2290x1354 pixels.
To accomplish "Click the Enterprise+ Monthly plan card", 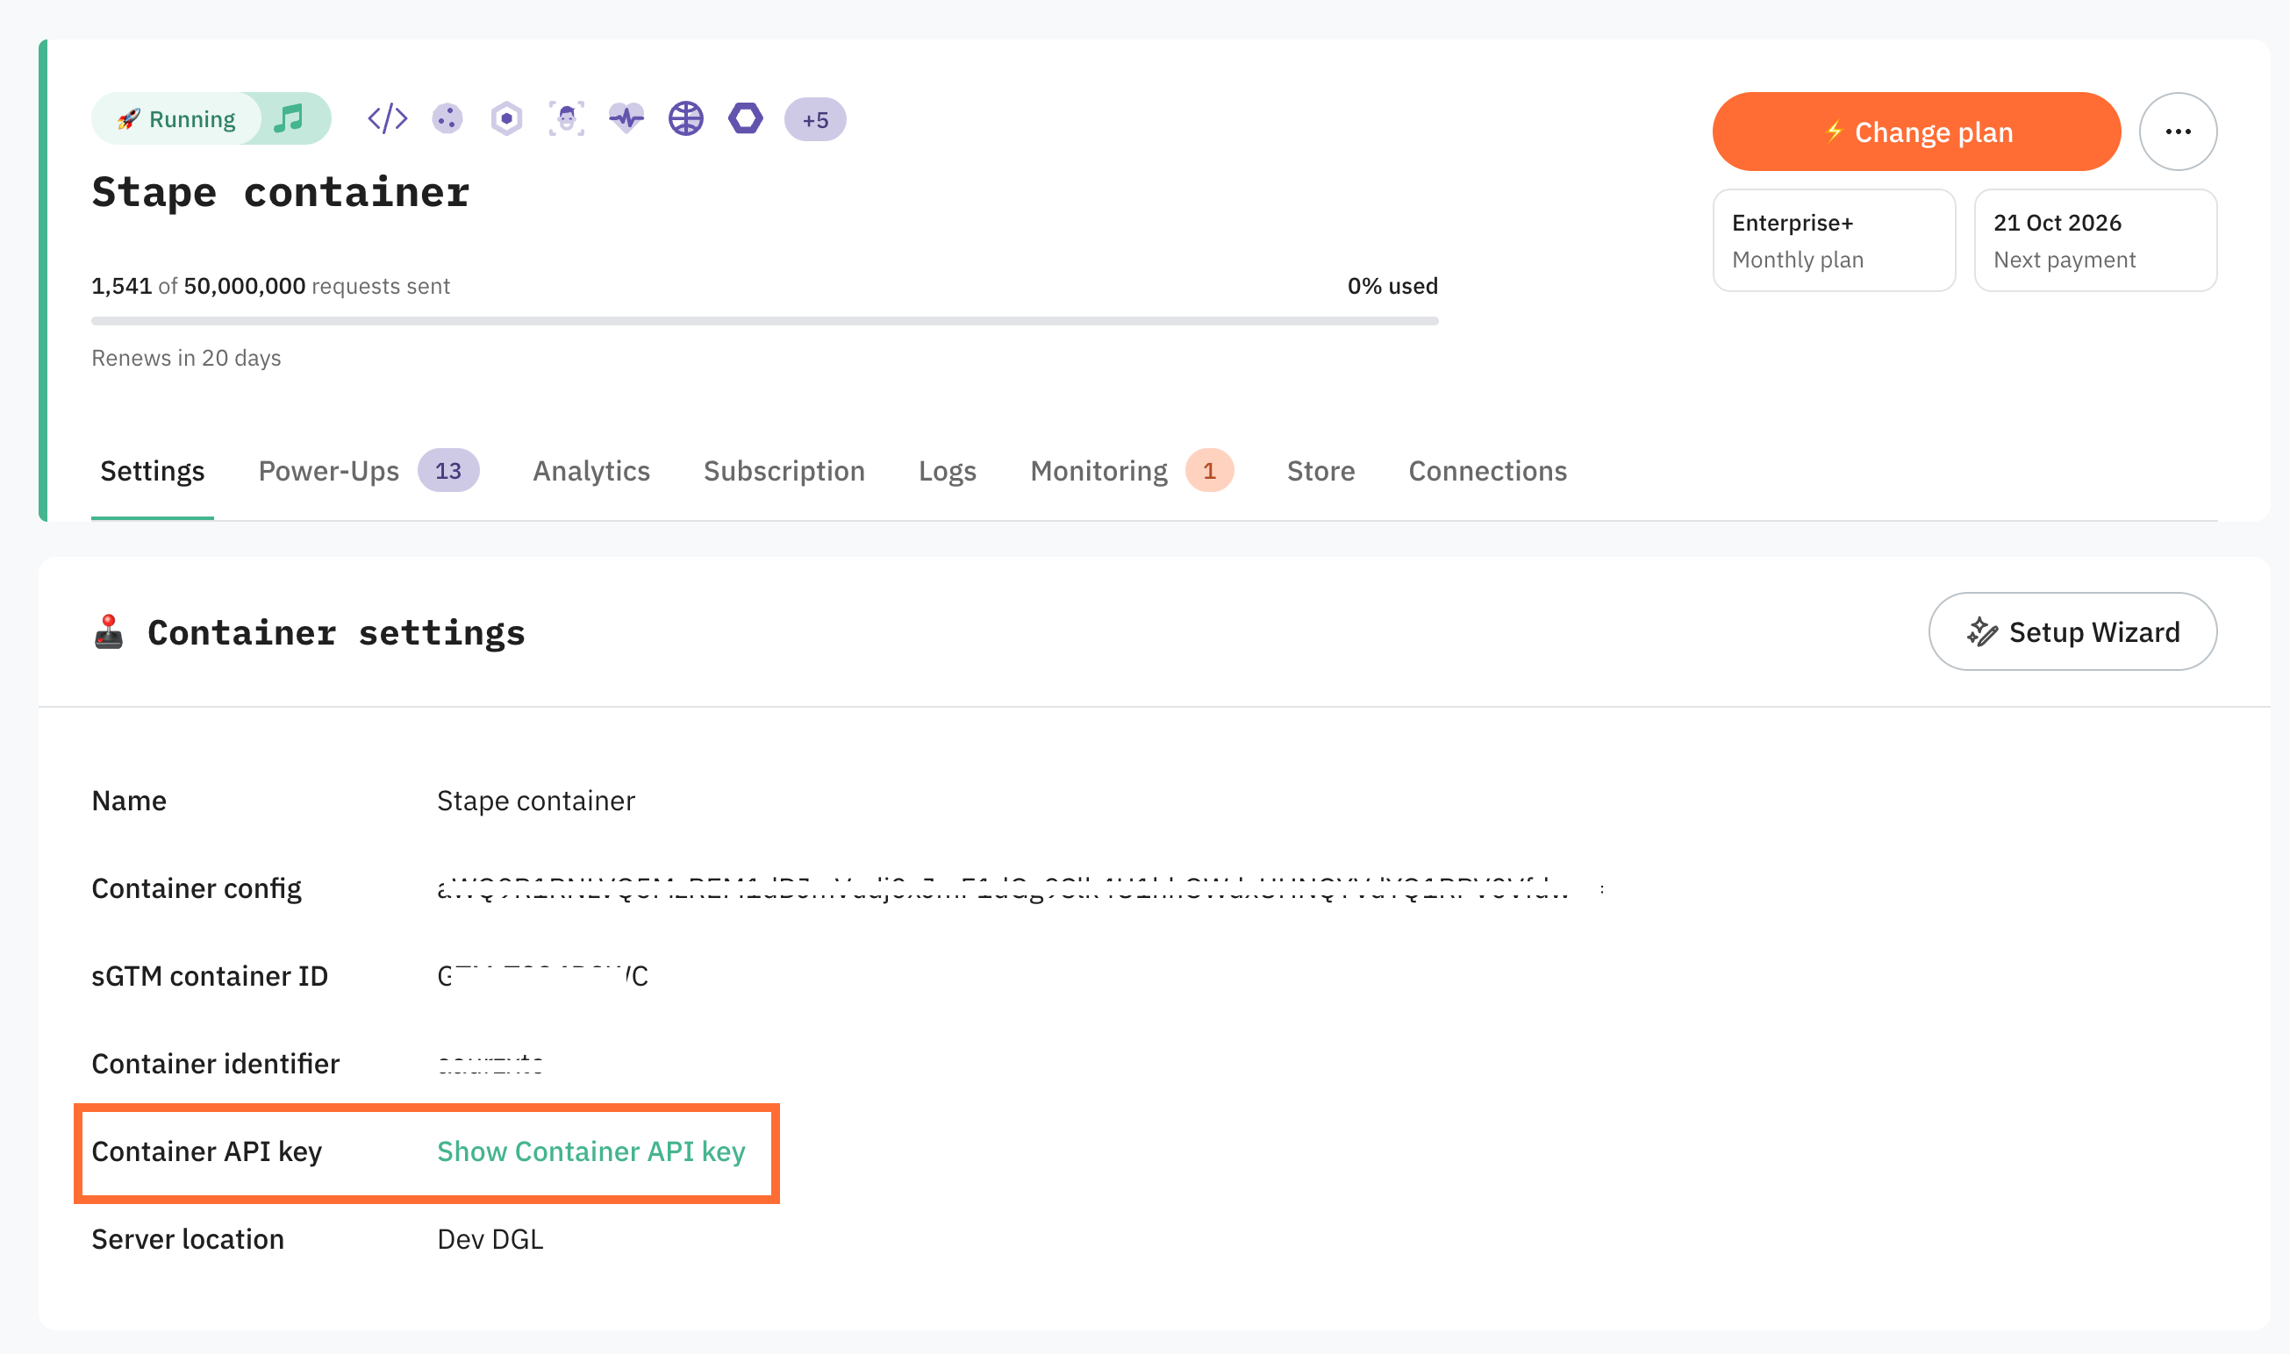I will [x=1834, y=241].
